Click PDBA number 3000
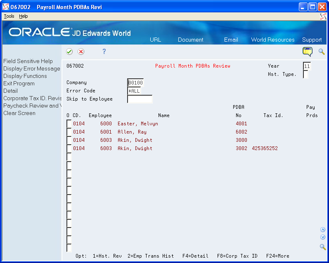This screenshot has height=263, width=329. pyautogui.click(x=241, y=140)
